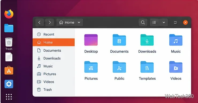Launch Firefox from the dock
Image resolution: width=198 pixels, height=103 pixels.
click(9, 14)
